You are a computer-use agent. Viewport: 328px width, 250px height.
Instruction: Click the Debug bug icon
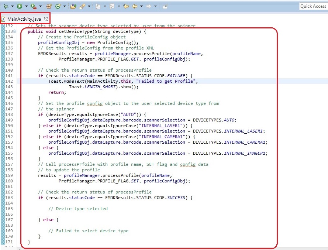click(6, 6)
